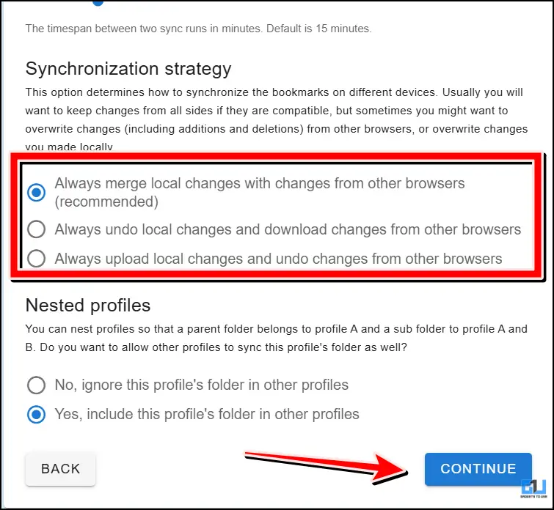
Task: Click the blue CONTINUE button
Action: click(478, 469)
